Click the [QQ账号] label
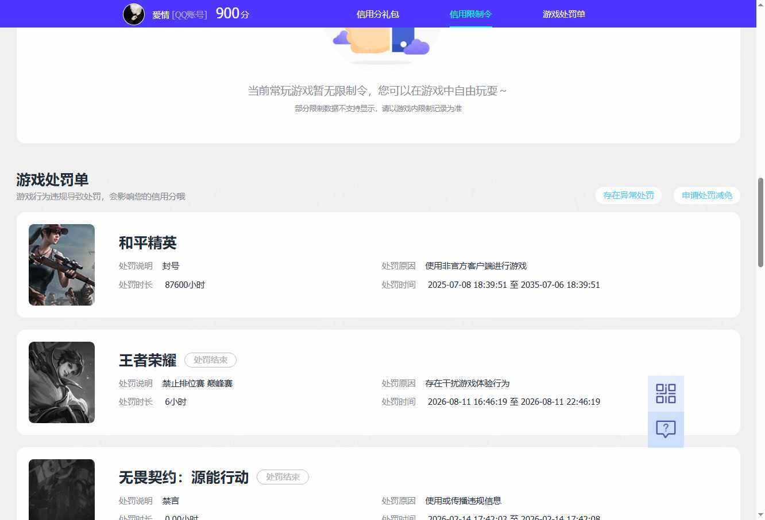 (x=190, y=15)
